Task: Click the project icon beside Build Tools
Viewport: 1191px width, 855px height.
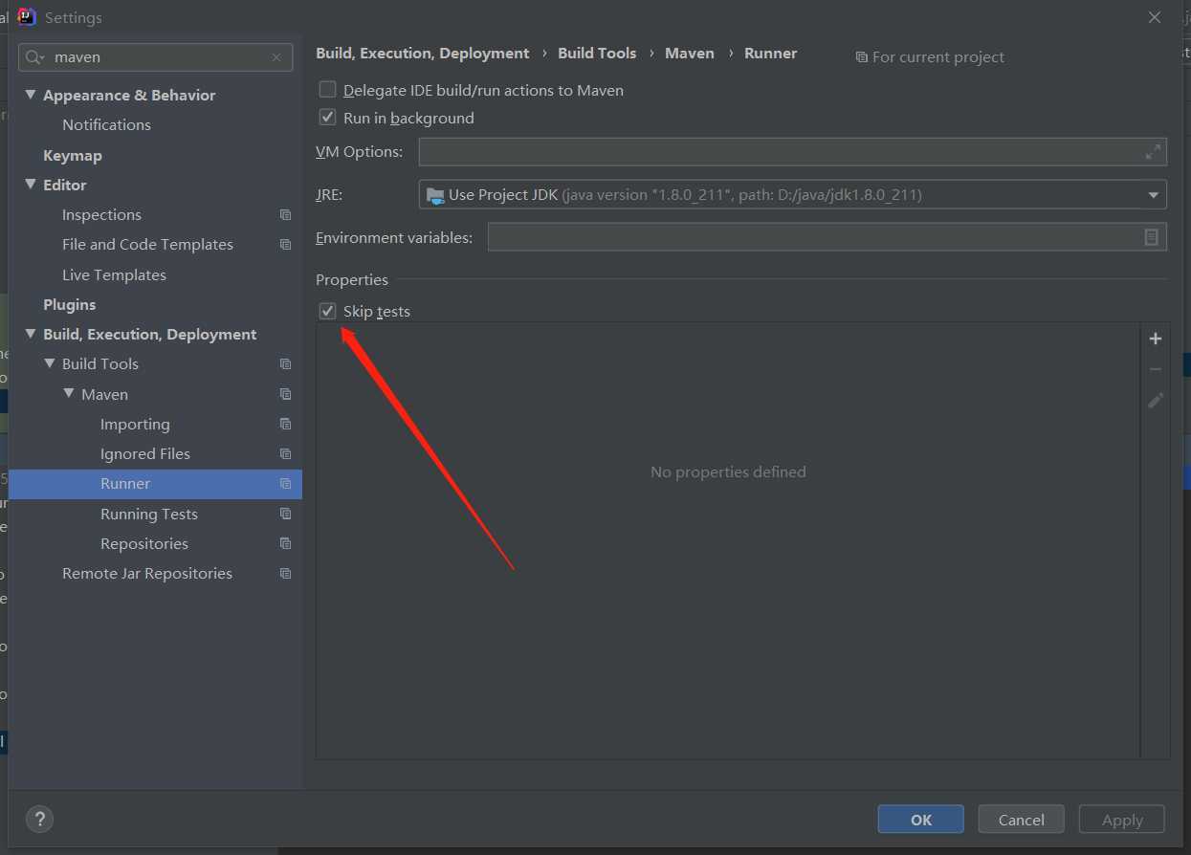Action: tap(285, 364)
